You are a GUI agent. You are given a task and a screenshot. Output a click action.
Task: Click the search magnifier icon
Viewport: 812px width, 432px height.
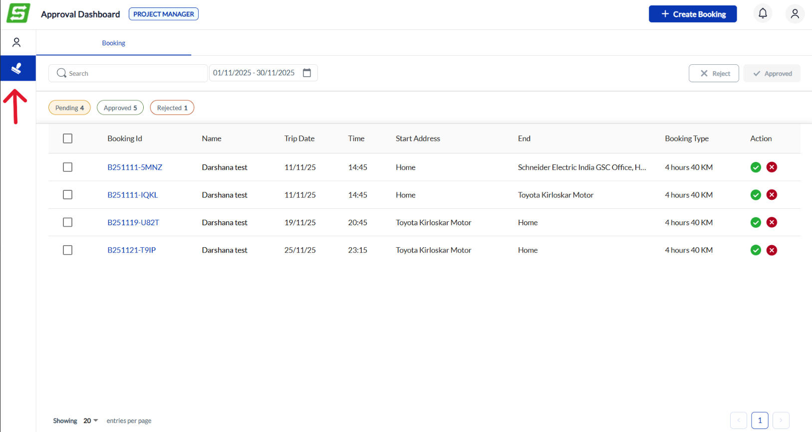click(x=61, y=73)
